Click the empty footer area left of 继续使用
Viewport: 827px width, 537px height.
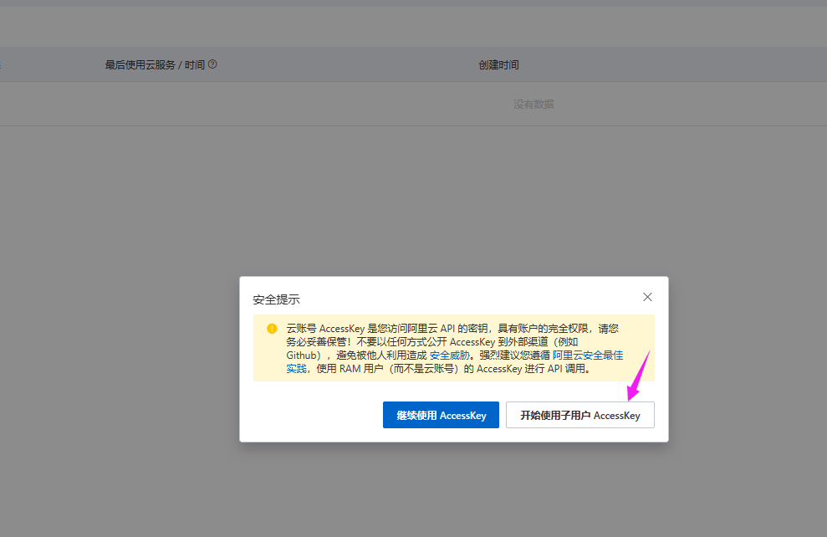(x=309, y=415)
